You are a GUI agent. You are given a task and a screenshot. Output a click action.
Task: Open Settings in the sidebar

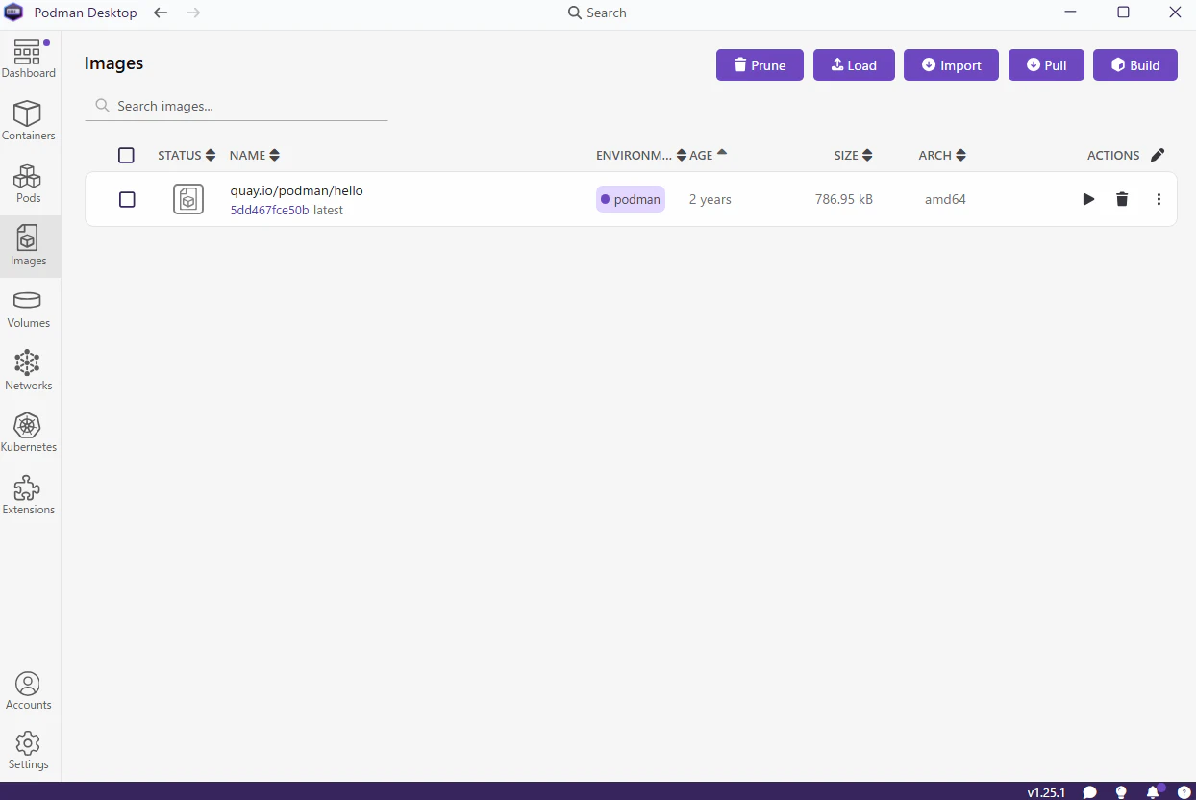pyautogui.click(x=29, y=751)
